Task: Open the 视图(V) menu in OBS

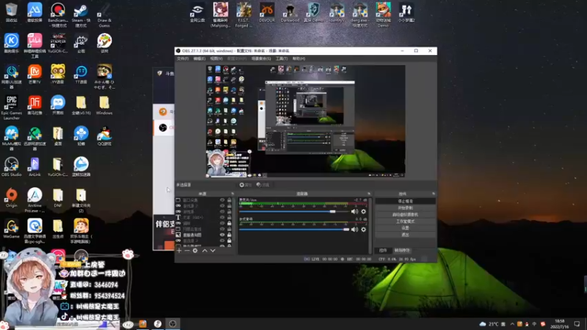Action: [216, 59]
